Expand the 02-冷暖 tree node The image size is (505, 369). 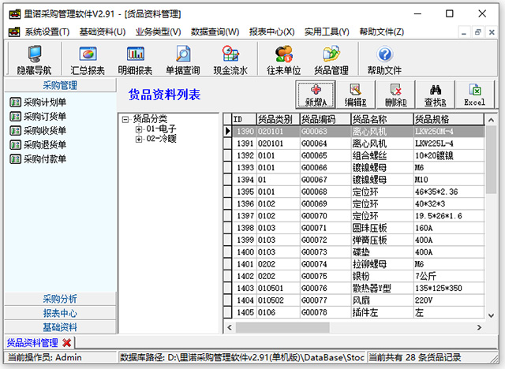[x=139, y=139]
